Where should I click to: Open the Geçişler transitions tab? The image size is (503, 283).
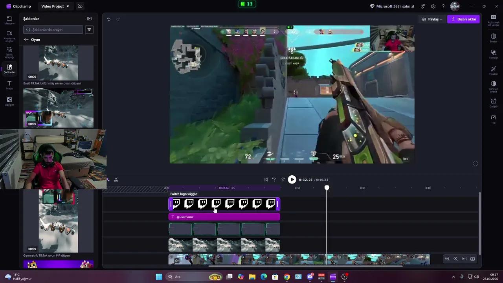click(9, 101)
